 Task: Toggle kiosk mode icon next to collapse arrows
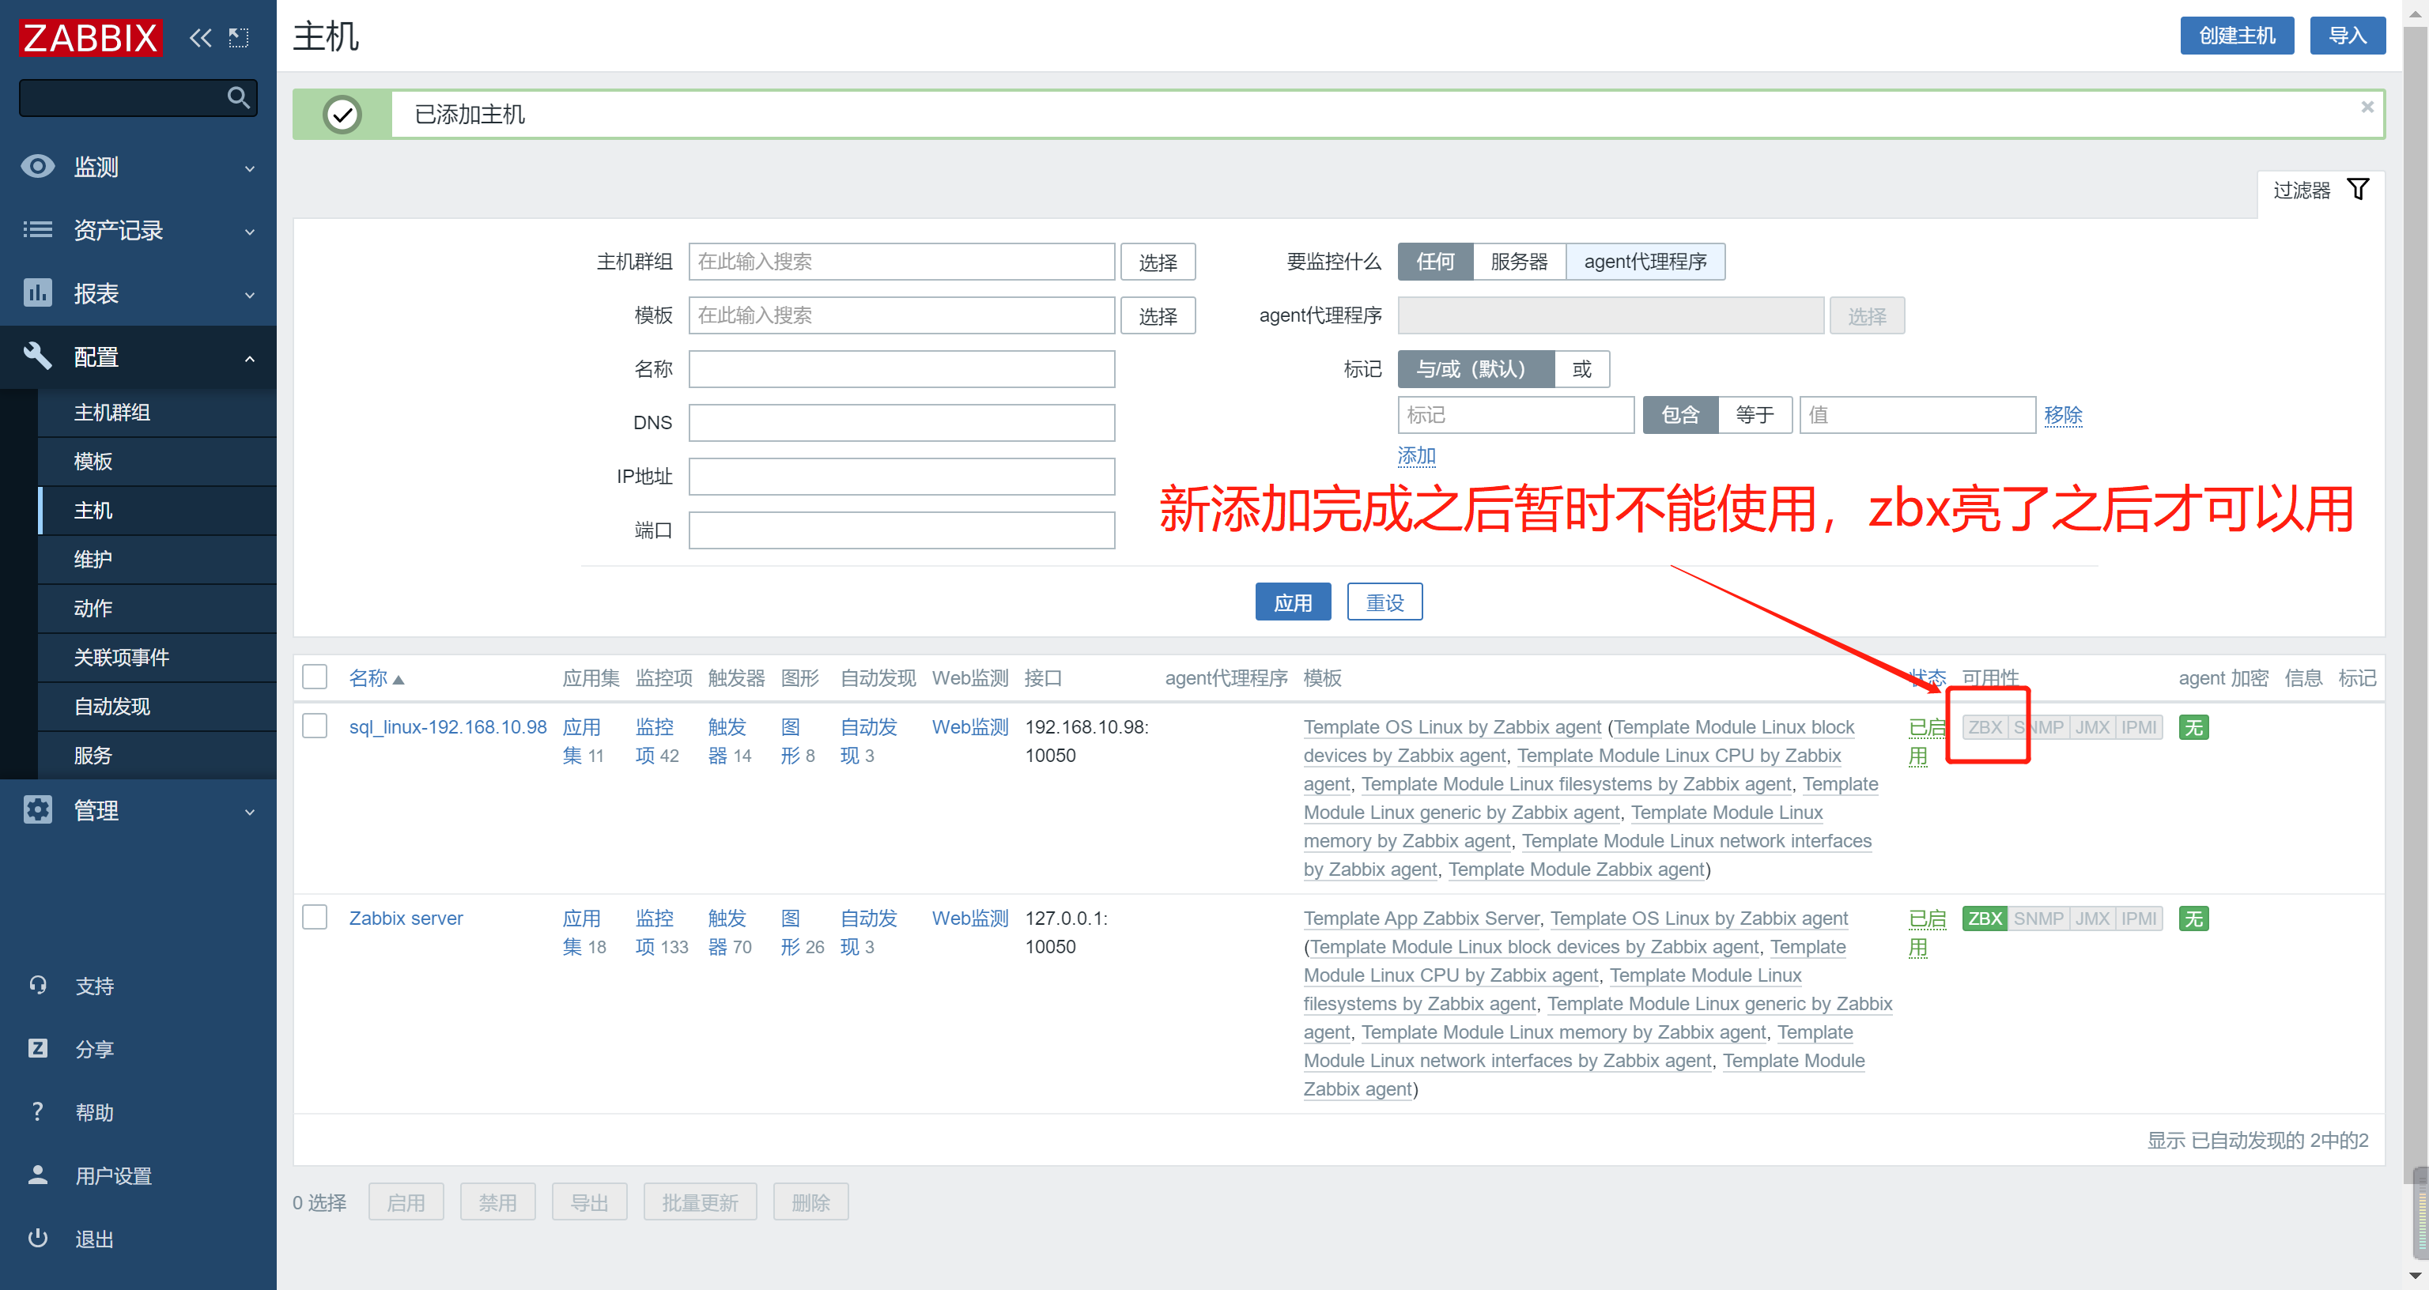[239, 38]
